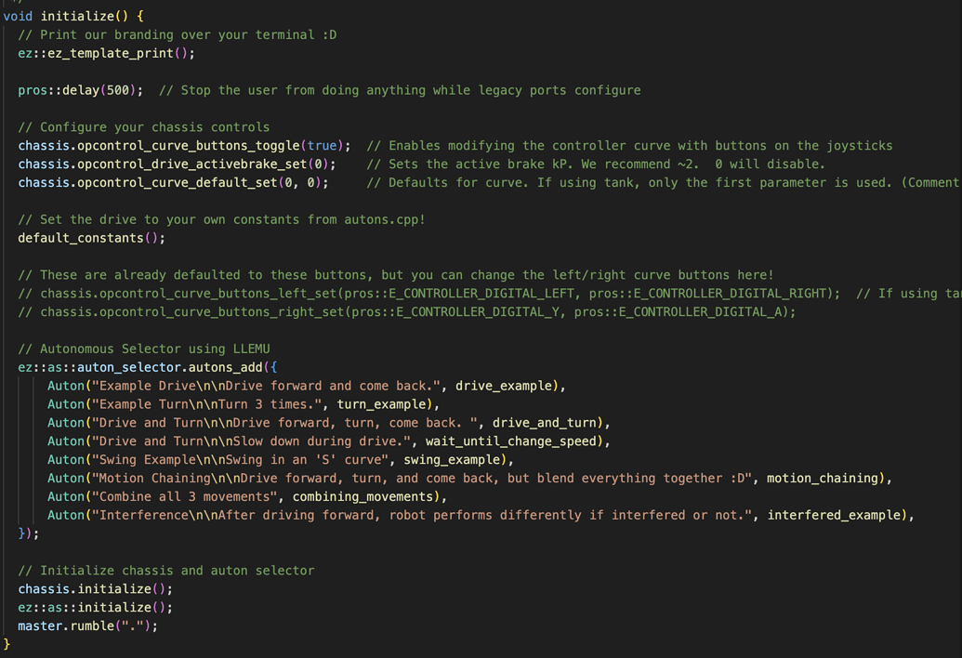Click the chassis.initialize() statement
Screen dimensions: 962x658
point(94,589)
